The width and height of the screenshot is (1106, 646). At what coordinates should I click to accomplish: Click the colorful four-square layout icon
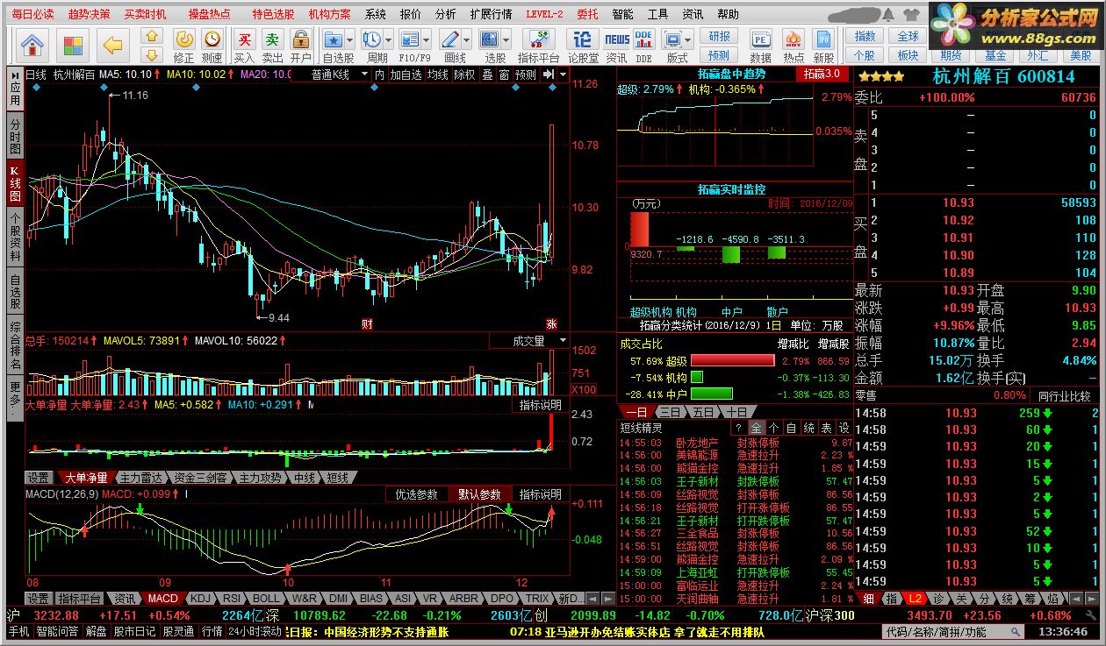(x=73, y=44)
